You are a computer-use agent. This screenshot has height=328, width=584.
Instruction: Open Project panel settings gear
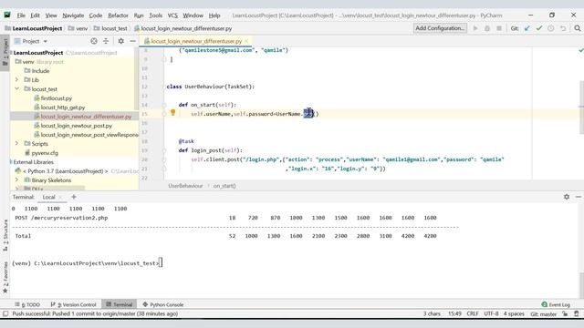[x=120, y=41]
